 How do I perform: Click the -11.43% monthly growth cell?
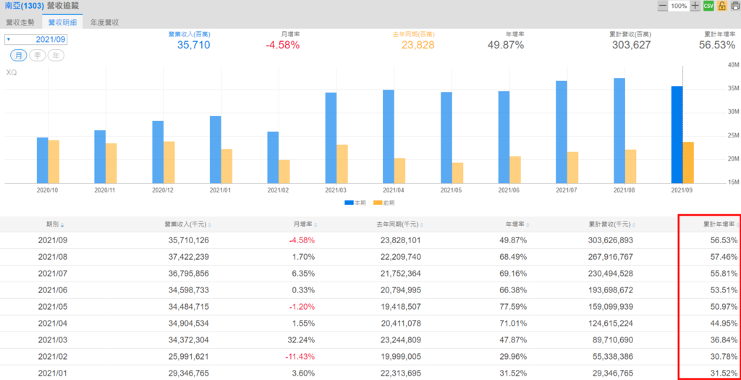pyautogui.click(x=302, y=357)
